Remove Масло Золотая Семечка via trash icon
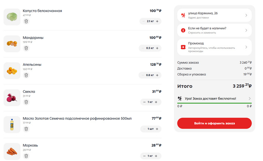The width and height of the screenshot is (263, 161). pyautogui.click(x=26, y=129)
